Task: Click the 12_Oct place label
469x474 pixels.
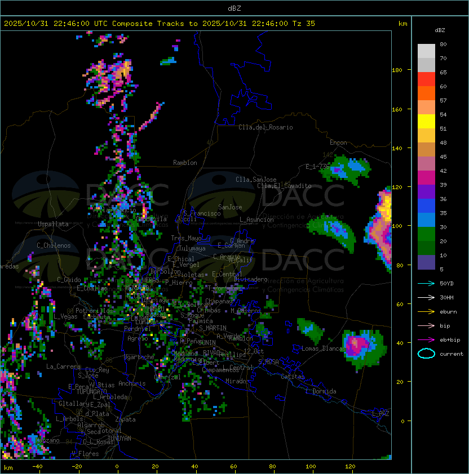Action: pos(254,351)
